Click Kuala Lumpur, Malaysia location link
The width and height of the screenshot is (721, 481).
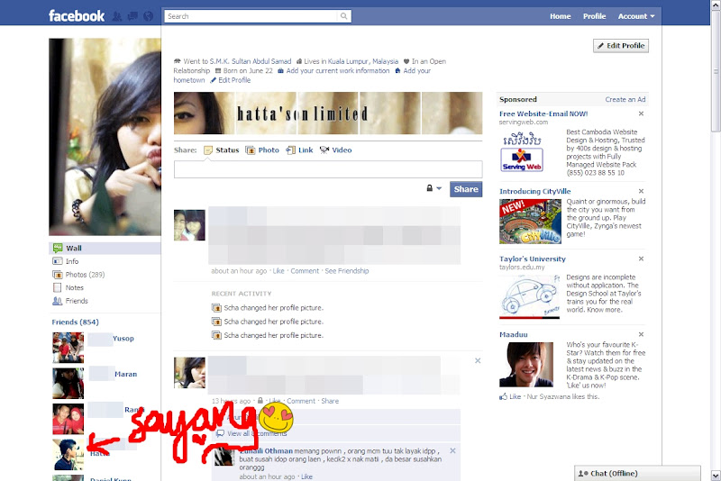[x=363, y=61]
